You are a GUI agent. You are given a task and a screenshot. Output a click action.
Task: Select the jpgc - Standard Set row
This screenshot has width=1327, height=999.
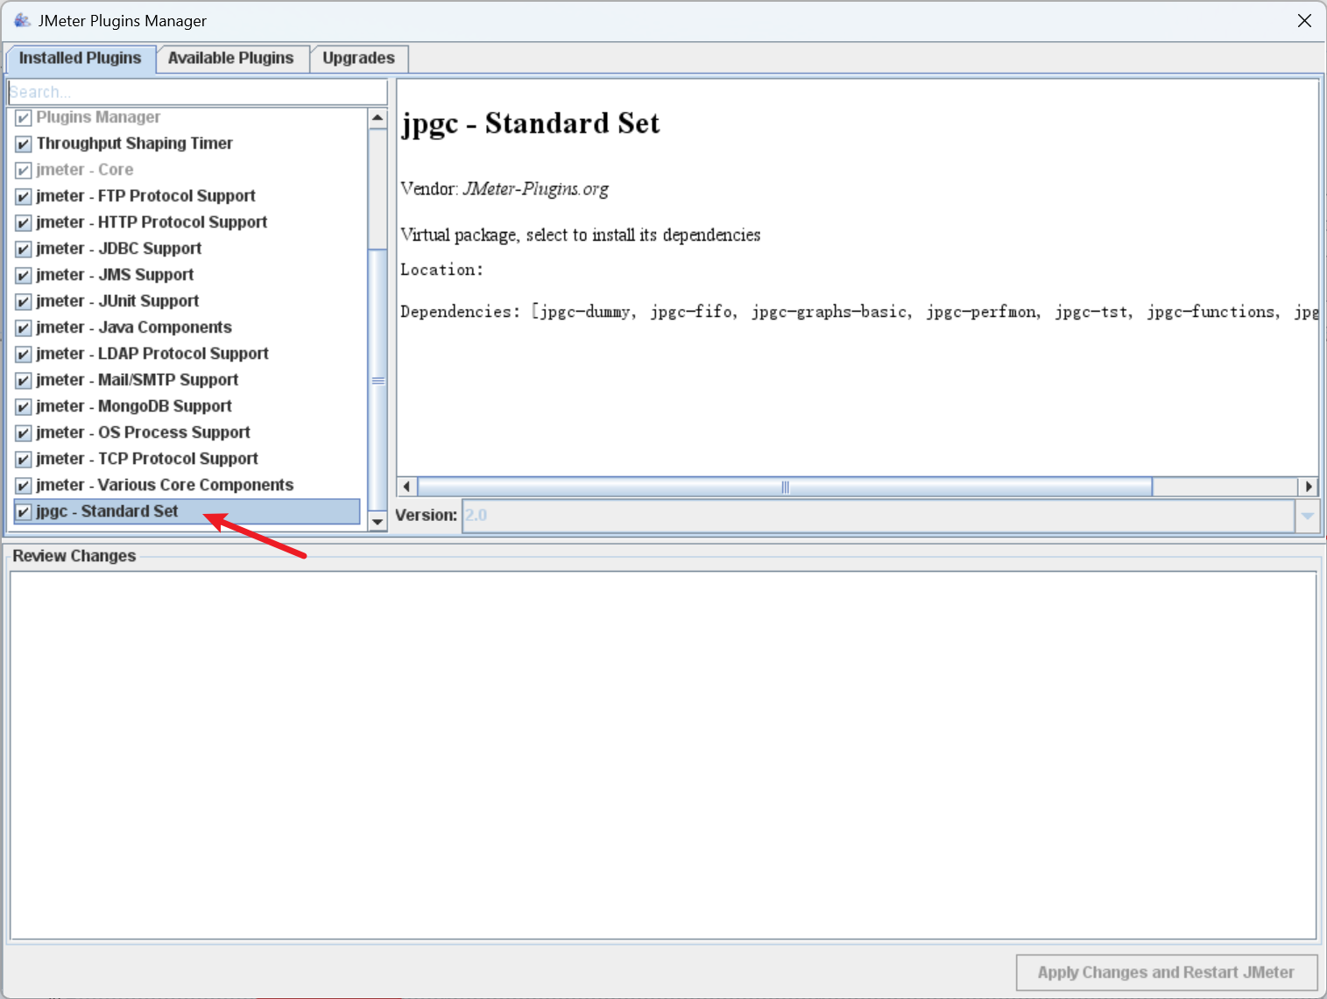tap(187, 511)
